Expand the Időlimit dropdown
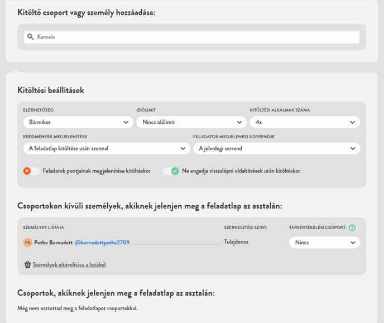This screenshot has height=323, width=384. (x=191, y=122)
